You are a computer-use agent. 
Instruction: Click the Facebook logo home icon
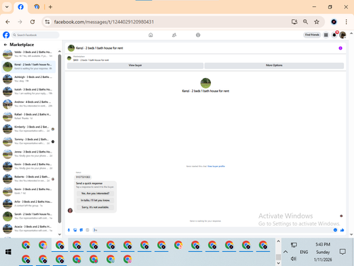click(6, 35)
